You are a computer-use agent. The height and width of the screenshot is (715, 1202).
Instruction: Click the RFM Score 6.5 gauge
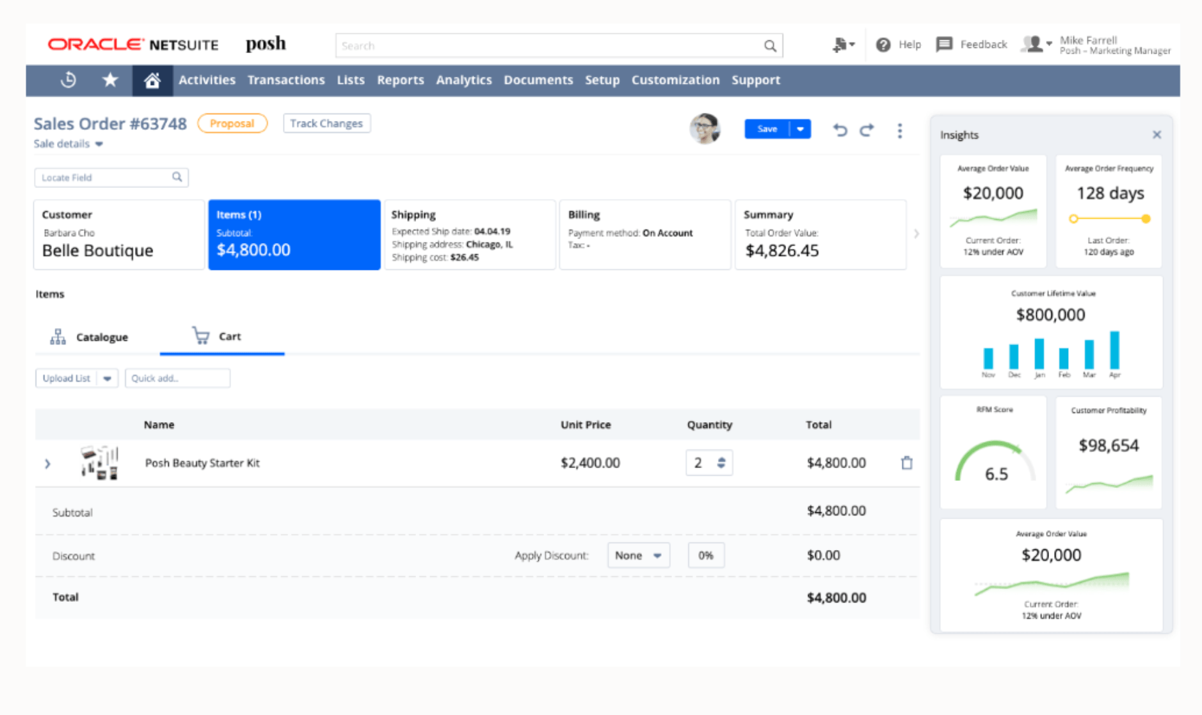point(995,460)
